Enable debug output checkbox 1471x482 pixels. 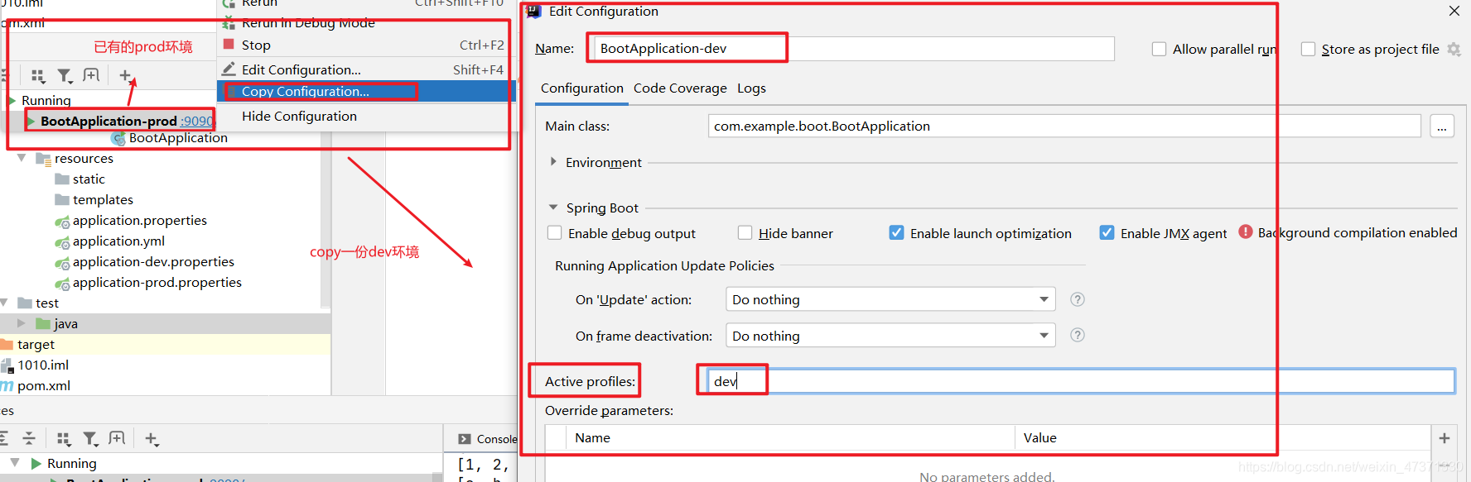pyautogui.click(x=554, y=233)
